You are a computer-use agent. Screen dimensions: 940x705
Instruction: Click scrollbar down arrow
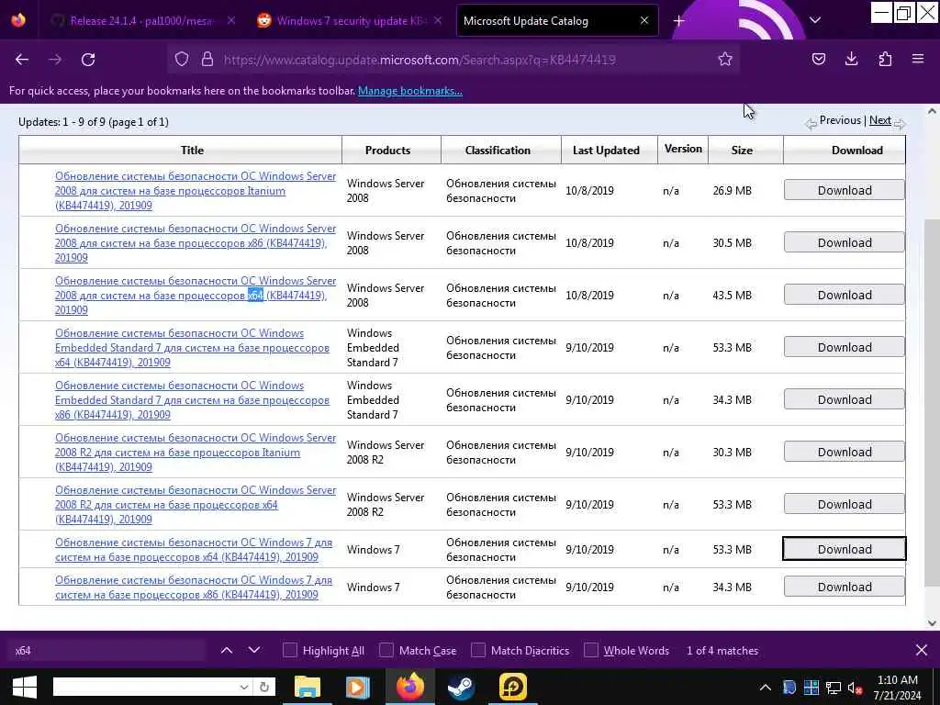click(x=932, y=623)
